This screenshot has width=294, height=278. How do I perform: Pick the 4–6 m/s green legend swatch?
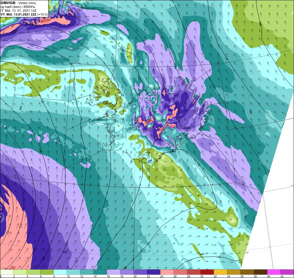[34, 272]
